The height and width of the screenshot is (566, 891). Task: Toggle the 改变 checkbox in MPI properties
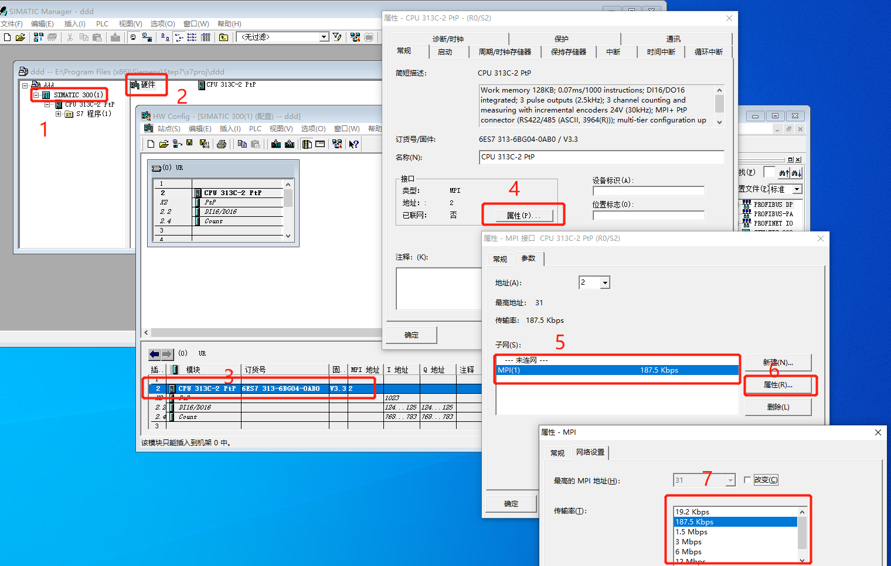coord(747,480)
